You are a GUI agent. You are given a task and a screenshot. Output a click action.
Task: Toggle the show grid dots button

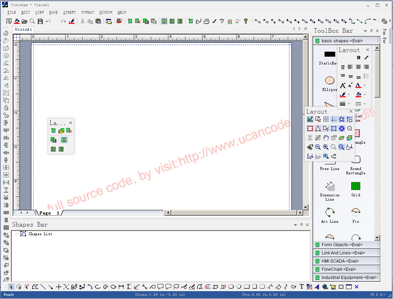(326, 119)
